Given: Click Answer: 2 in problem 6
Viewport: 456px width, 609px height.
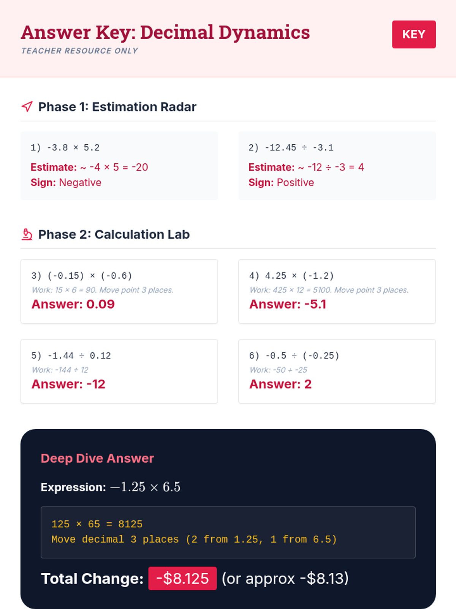Looking at the screenshot, I should coord(280,384).
